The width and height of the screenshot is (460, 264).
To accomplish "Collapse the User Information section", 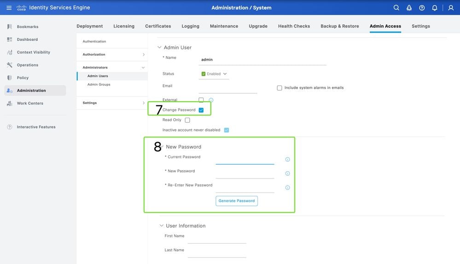I will coord(161,226).
